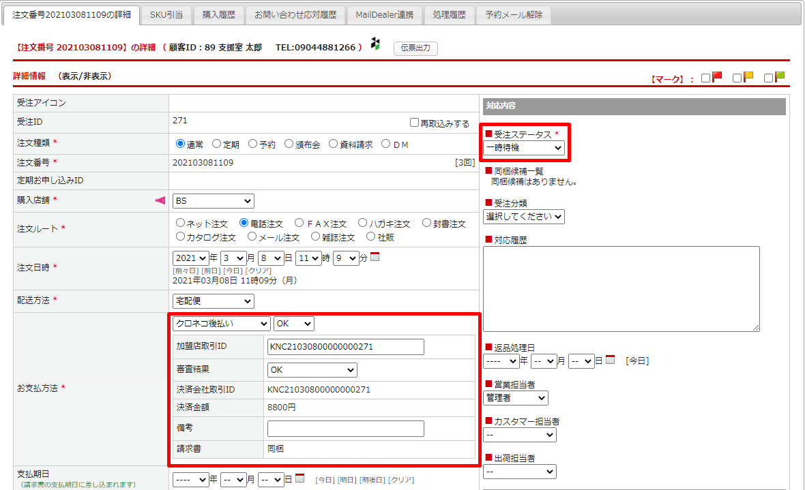Viewport: 805px width, 490px height.
Task: Enable the 再取込みする checkbox
Action: (x=414, y=123)
